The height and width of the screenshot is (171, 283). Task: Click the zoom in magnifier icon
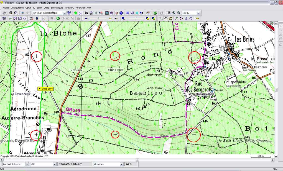pos(169,13)
